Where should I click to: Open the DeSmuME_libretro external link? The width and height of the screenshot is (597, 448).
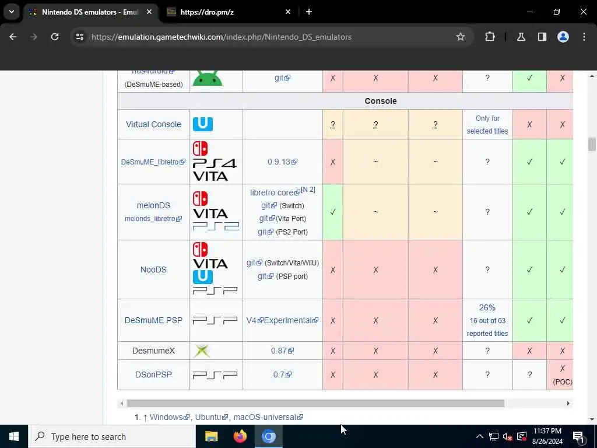[153, 162]
